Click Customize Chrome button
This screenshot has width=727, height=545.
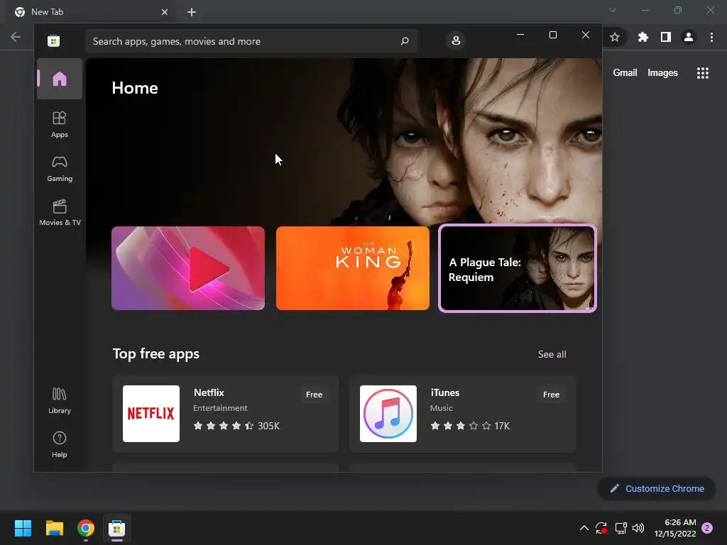[657, 488]
